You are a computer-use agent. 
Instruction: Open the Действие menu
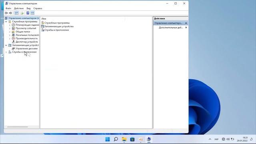(19, 8)
